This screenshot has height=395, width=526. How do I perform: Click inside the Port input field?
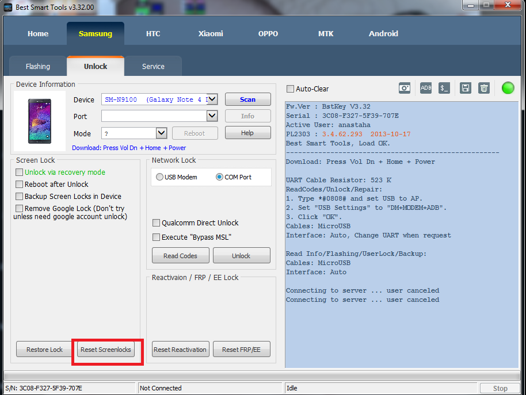click(x=154, y=116)
